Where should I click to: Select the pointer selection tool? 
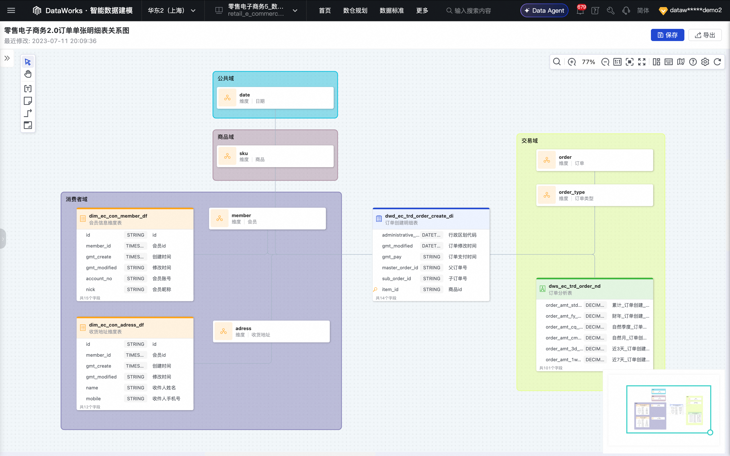(x=28, y=62)
